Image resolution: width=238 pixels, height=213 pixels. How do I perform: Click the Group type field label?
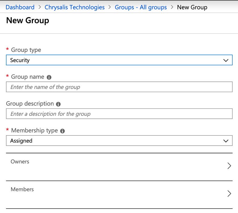pos(26,50)
